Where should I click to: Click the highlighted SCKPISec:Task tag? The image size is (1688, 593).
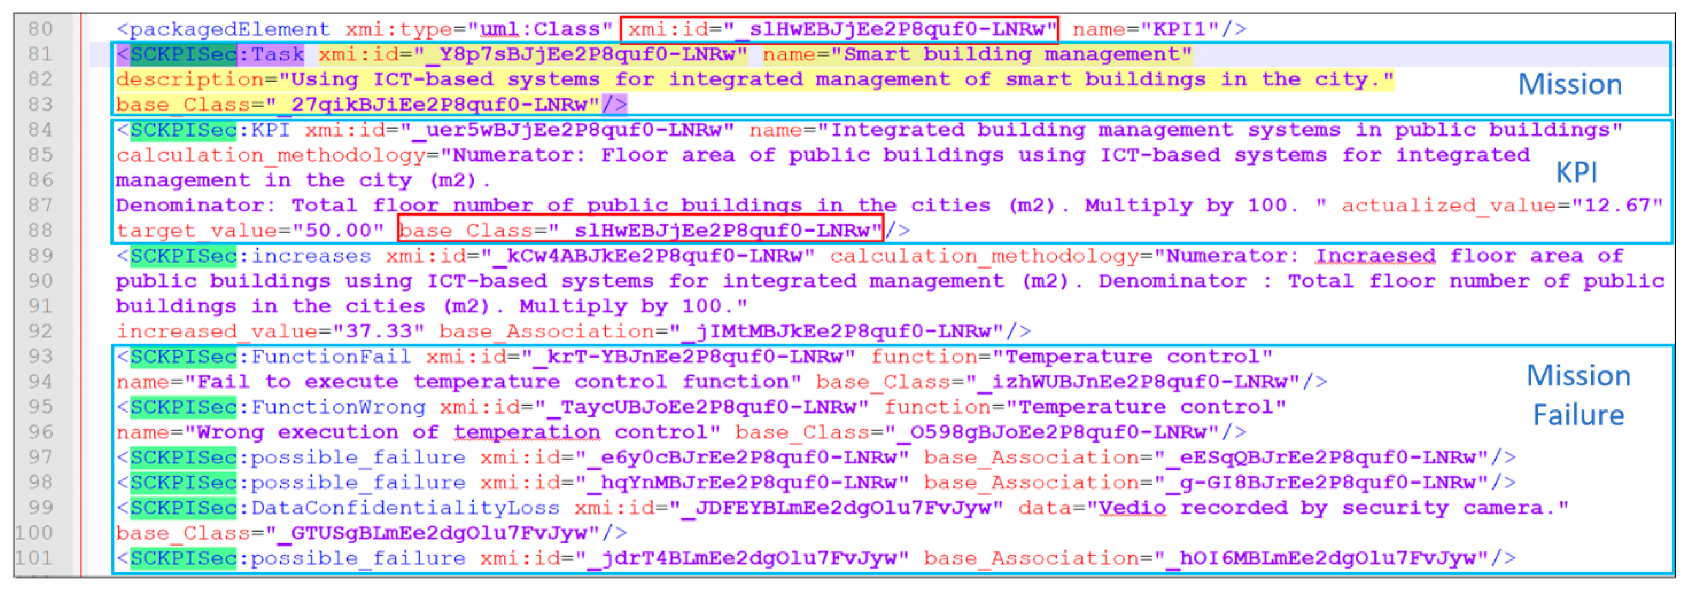click(211, 54)
